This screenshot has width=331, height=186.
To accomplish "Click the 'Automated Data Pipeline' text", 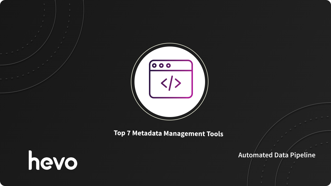I will [x=277, y=155].
